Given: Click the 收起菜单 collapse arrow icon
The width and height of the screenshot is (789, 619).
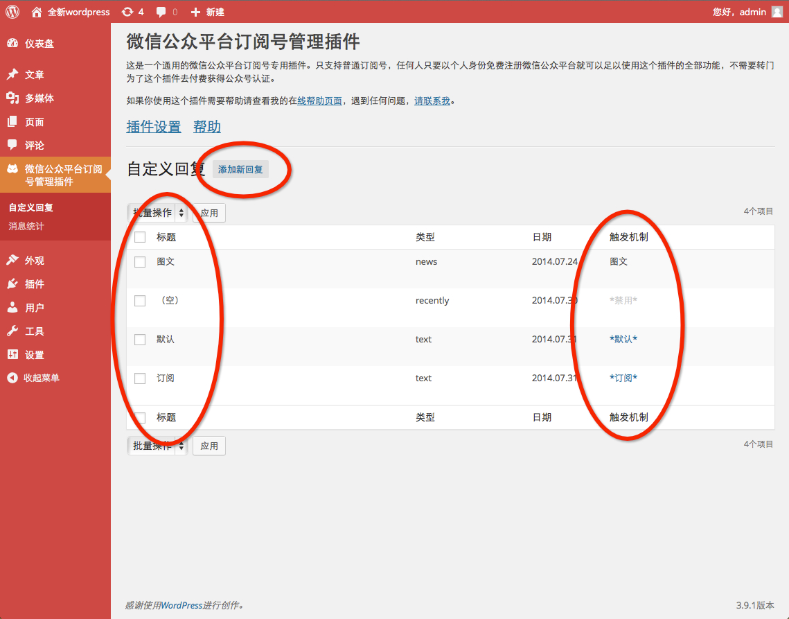Looking at the screenshot, I should (12, 378).
